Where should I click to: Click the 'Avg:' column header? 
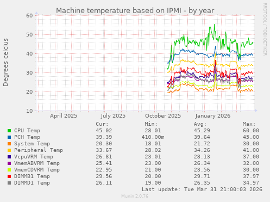click(200, 124)
